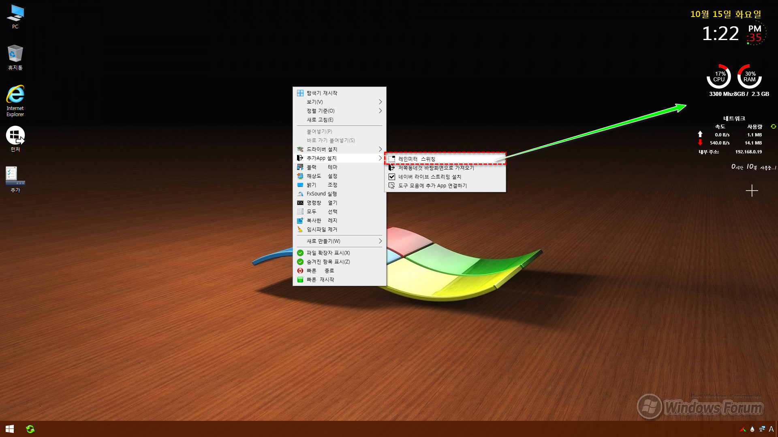
Task: Click the 해상도 설정 monitor icon
Action: (300, 176)
